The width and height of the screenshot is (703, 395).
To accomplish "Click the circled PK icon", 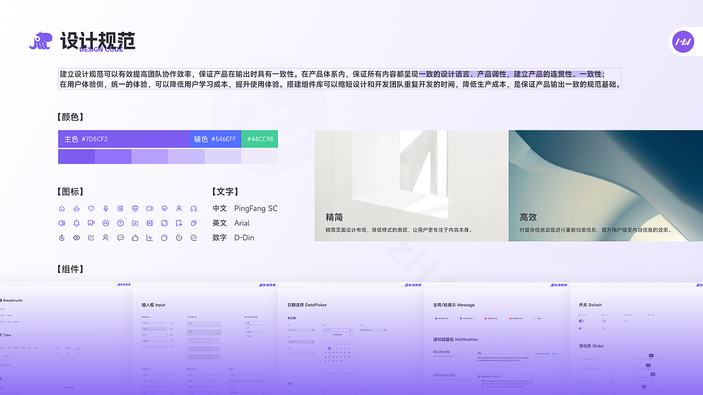I will [x=105, y=223].
